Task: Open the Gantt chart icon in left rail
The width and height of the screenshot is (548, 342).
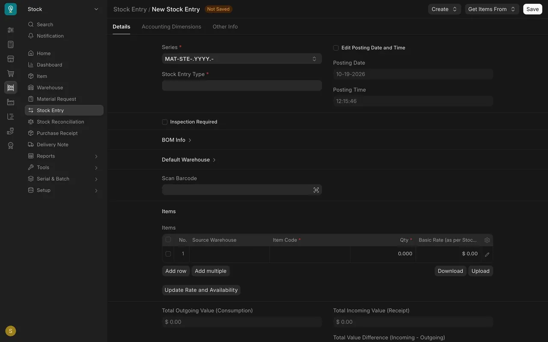Action: tap(11, 117)
